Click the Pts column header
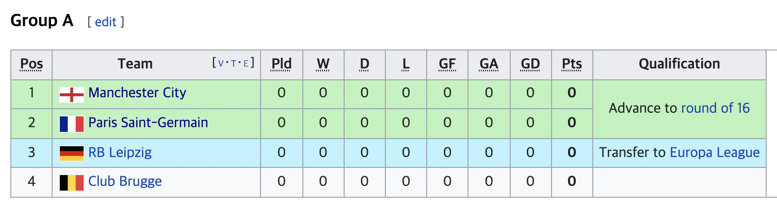Image resolution: width=777 pixels, height=205 pixels. [572, 64]
